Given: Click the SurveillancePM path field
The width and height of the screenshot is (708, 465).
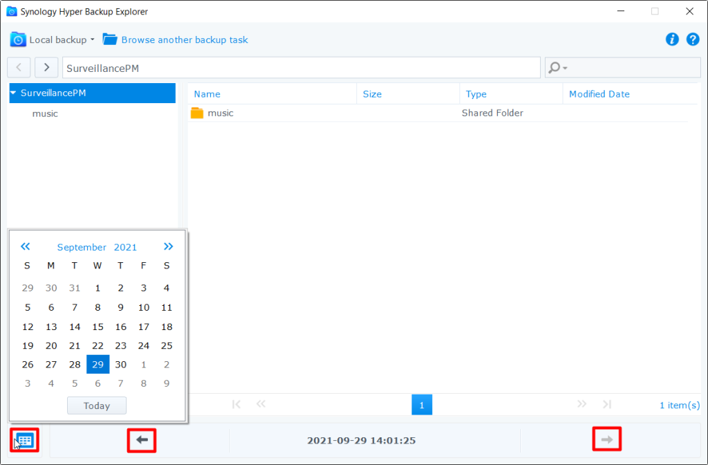Looking at the screenshot, I should click(x=301, y=68).
